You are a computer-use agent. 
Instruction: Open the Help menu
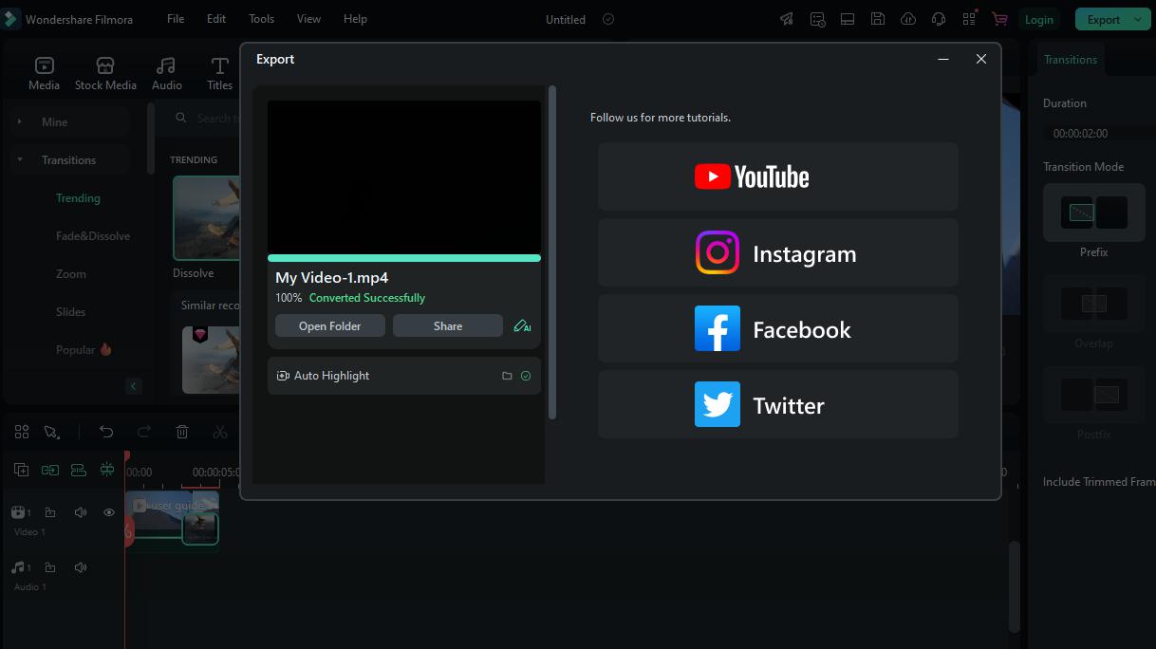point(355,19)
